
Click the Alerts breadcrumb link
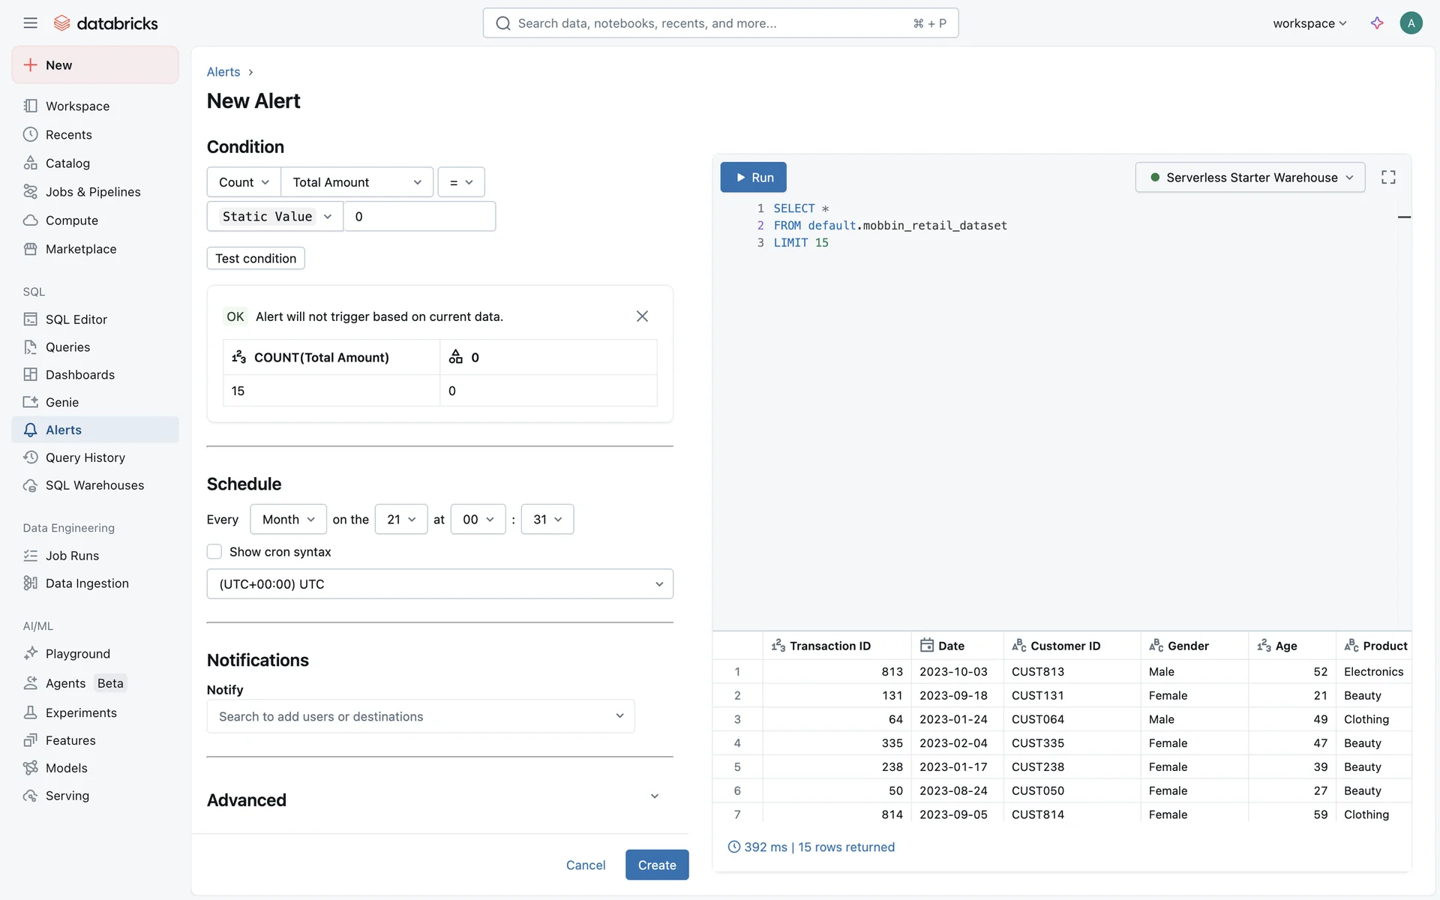(223, 72)
